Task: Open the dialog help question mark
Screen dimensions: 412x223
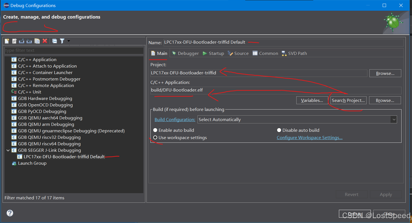Action: [10, 213]
